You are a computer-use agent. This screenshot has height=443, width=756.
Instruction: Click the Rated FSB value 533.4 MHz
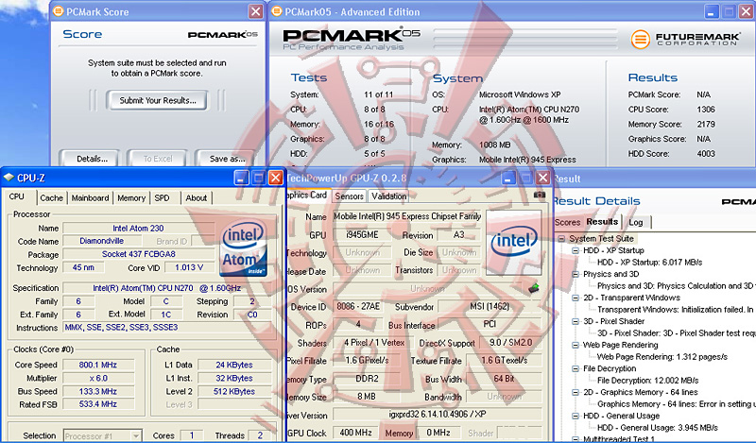click(x=98, y=404)
